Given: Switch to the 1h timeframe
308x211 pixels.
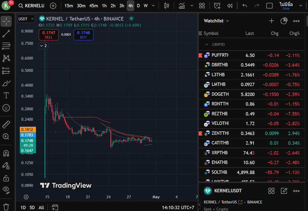Looking at the screenshot, I should pyautogui.click(x=104, y=6).
